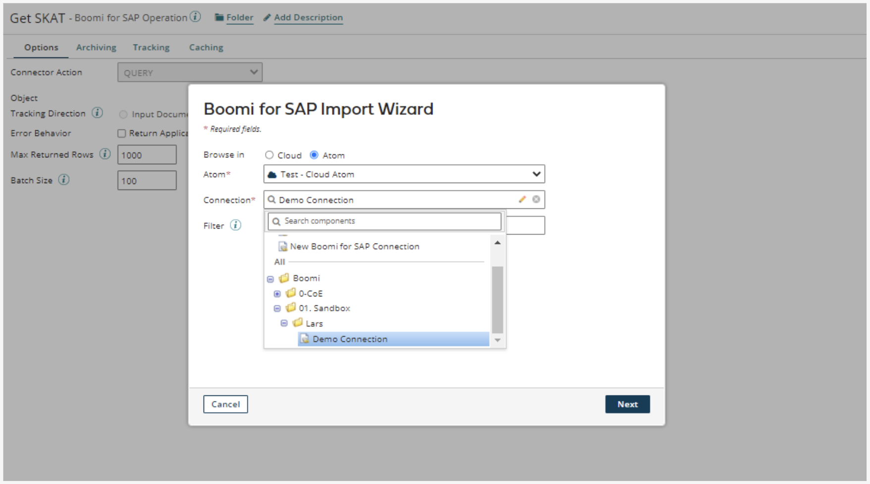Expand the 0-CoE folder
Viewport: 870px width, 484px height.
[277, 294]
